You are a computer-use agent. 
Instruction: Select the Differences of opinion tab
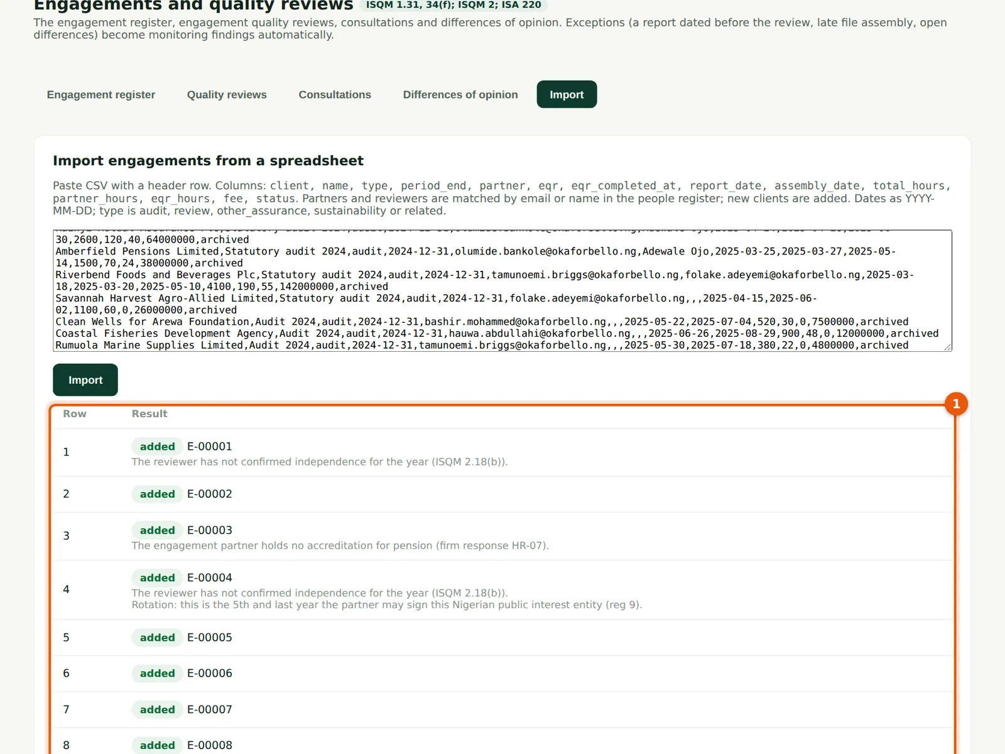[460, 94]
